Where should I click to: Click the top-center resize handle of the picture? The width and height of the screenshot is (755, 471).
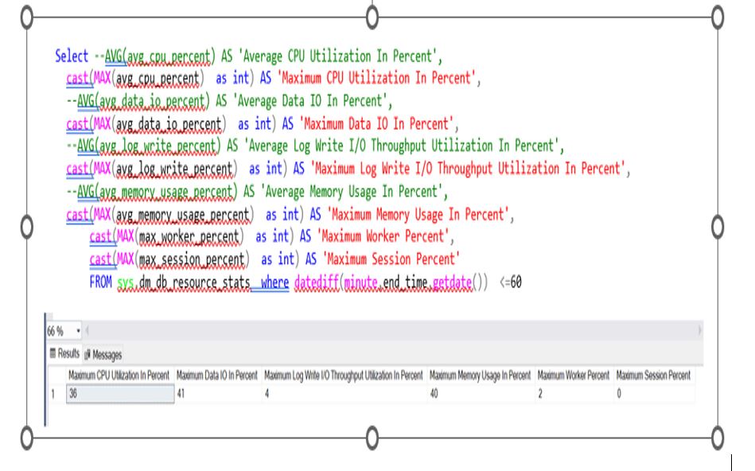click(372, 18)
